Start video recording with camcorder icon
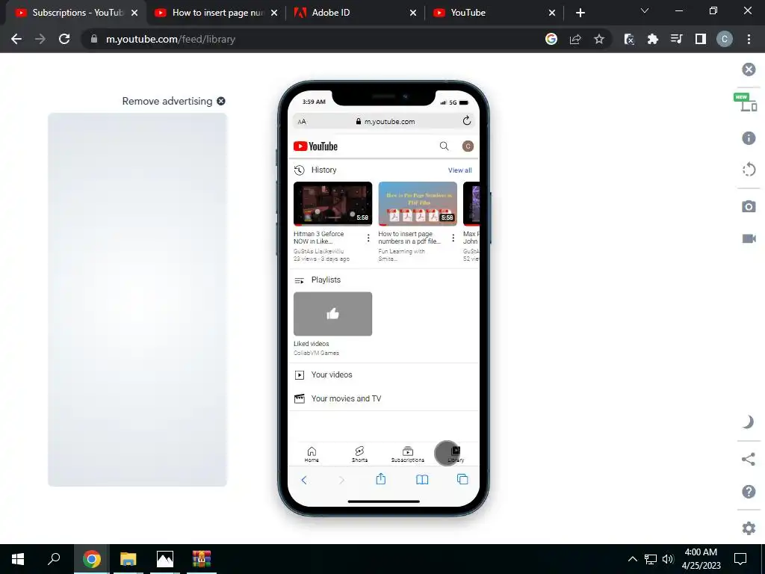This screenshot has height=574, width=765. (x=749, y=238)
